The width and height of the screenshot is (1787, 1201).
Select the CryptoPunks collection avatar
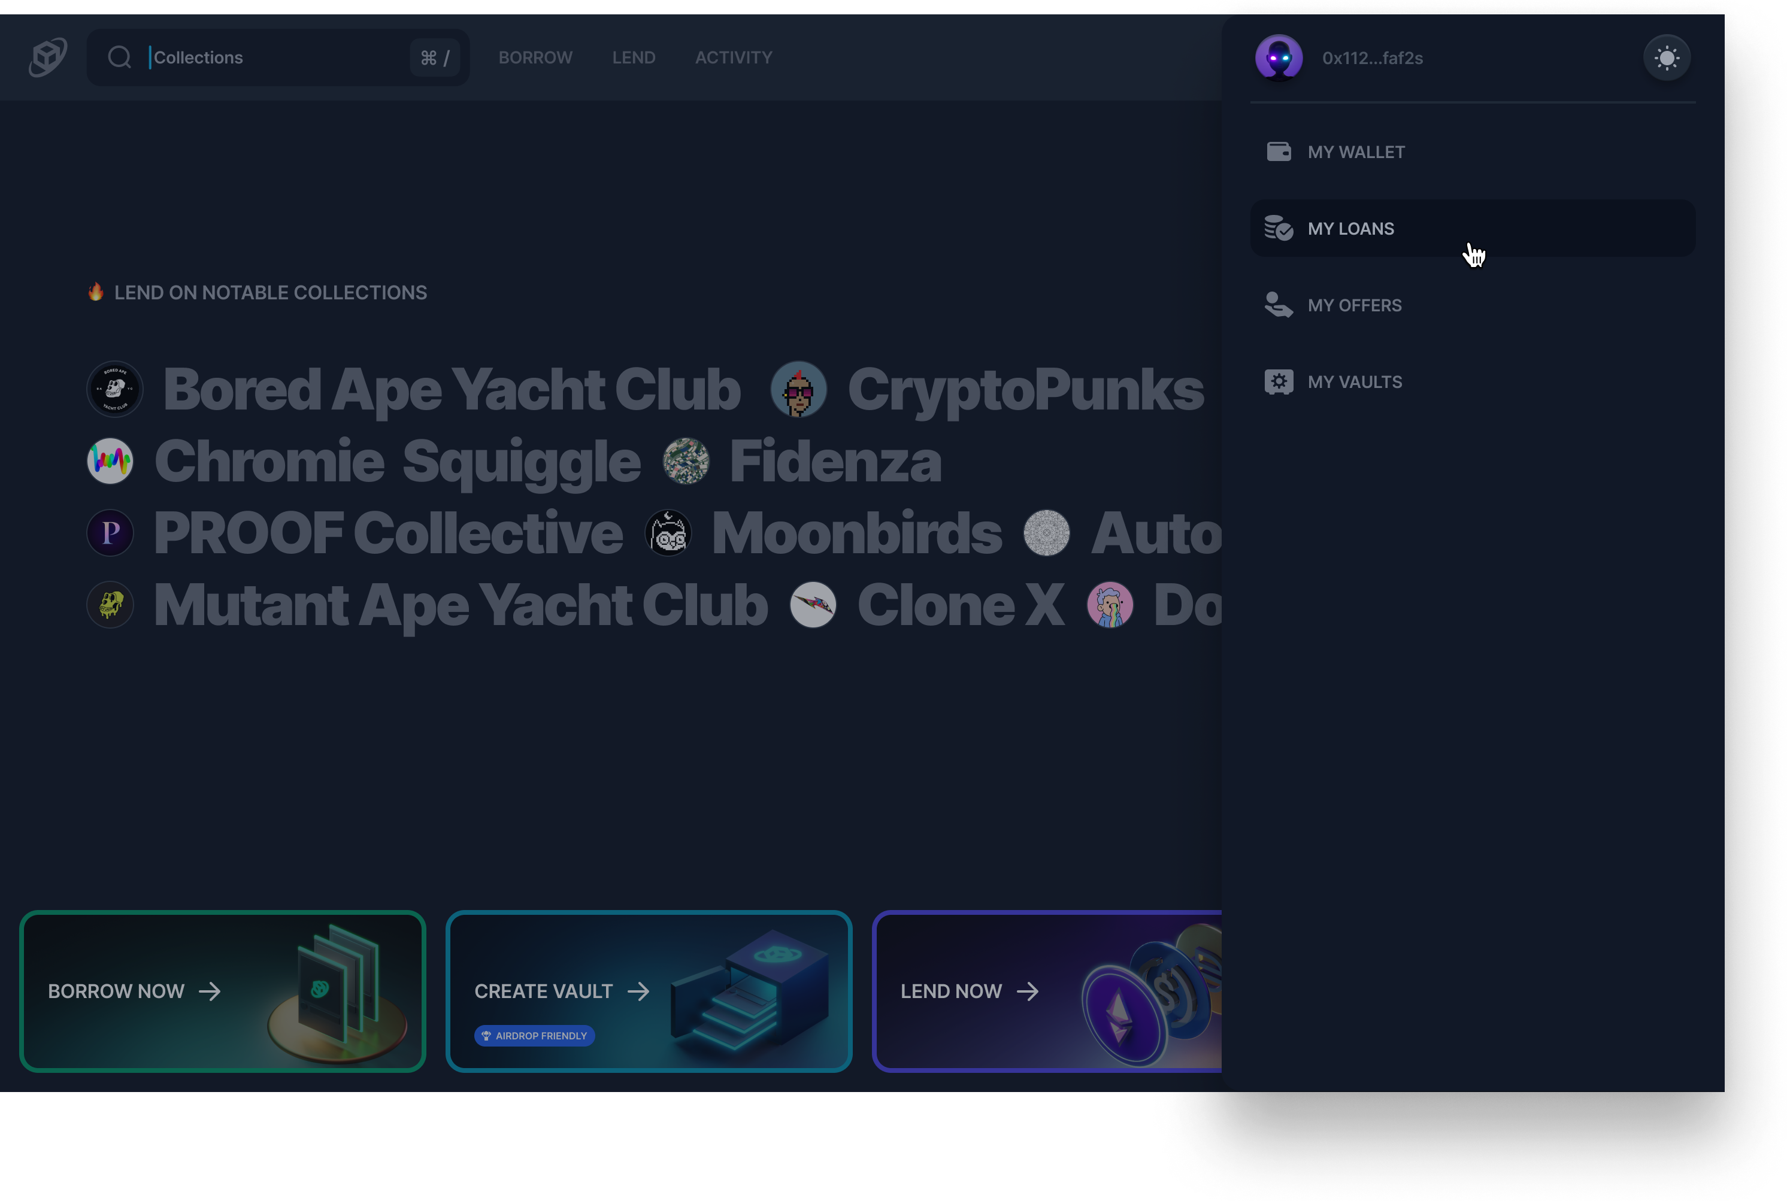[798, 389]
